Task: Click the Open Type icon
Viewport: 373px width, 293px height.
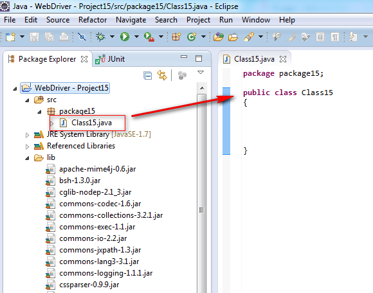Action: pos(219,37)
